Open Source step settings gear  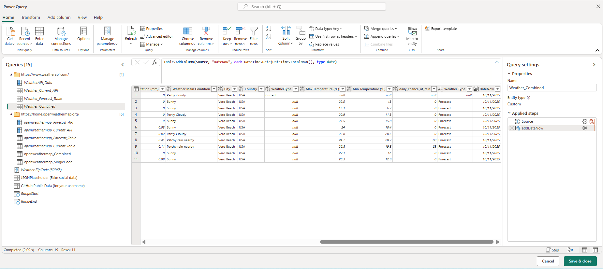coord(585,121)
